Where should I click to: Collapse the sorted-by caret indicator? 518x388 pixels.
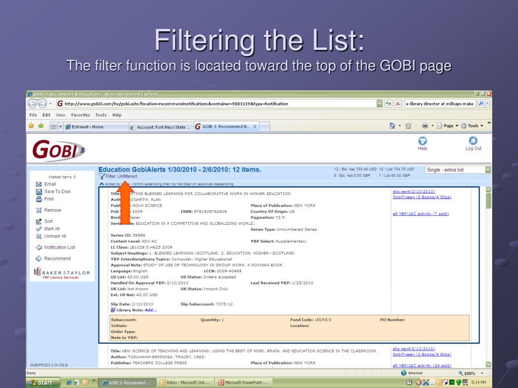click(102, 184)
